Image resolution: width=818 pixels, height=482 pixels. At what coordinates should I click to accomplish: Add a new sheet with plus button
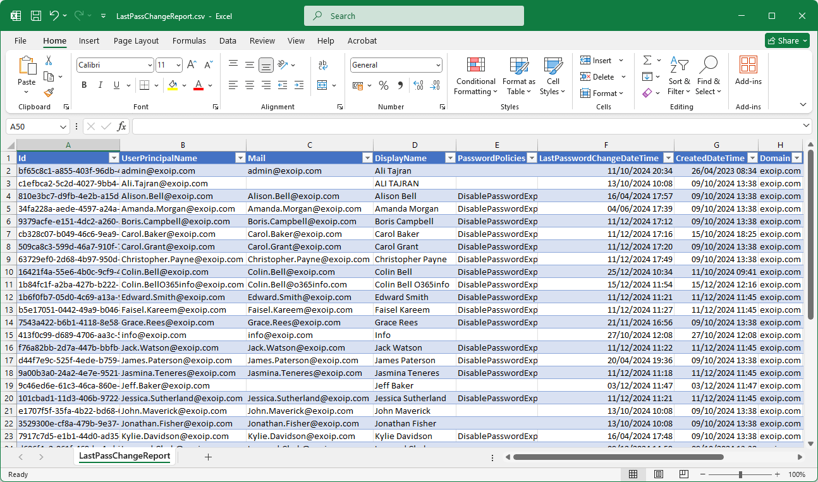tap(208, 457)
